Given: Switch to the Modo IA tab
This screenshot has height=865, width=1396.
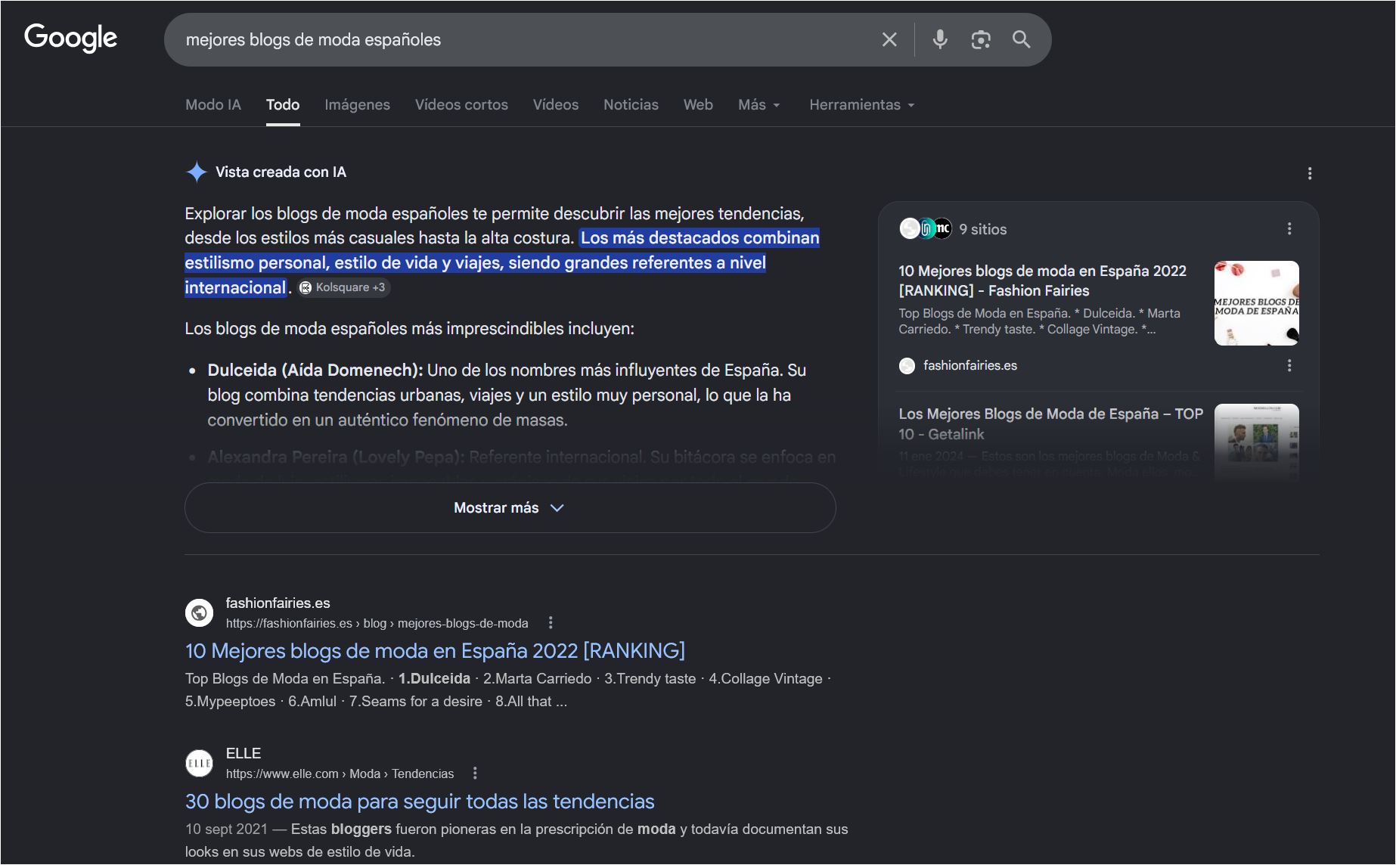Looking at the screenshot, I should (213, 104).
